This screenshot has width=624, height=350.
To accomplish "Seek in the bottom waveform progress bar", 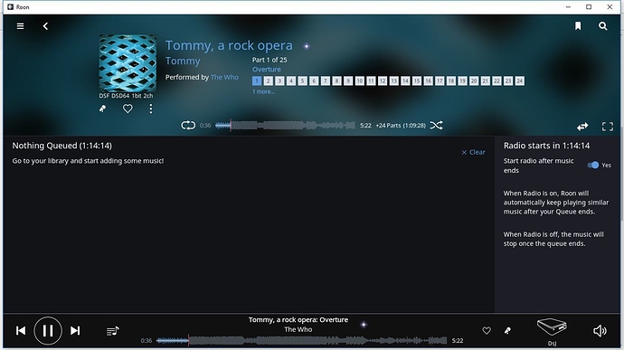I will [302, 340].
